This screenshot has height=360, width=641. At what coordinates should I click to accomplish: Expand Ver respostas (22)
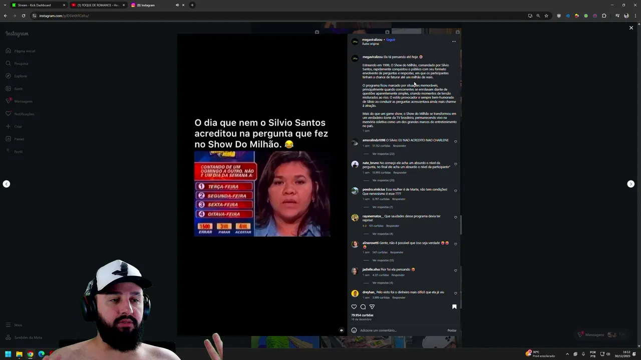(383, 153)
